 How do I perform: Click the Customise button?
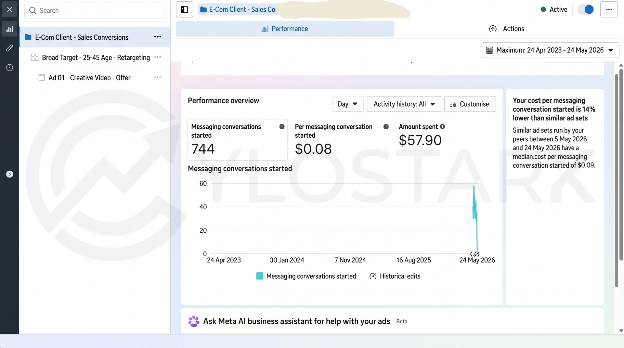(470, 104)
